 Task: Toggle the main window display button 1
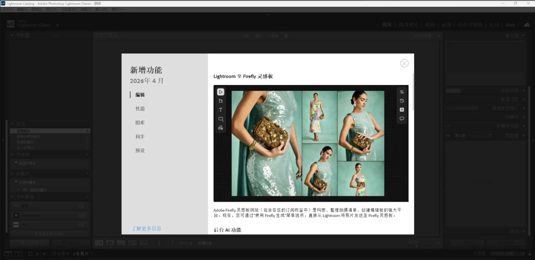click(8, 254)
